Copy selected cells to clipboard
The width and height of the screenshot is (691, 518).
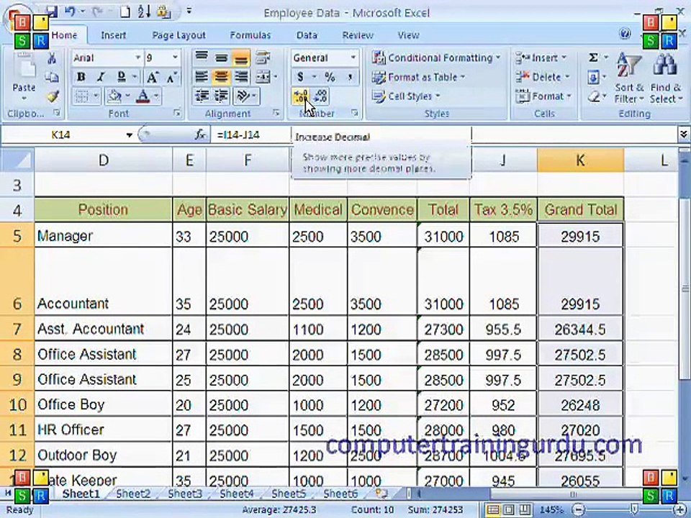pos(52,77)
